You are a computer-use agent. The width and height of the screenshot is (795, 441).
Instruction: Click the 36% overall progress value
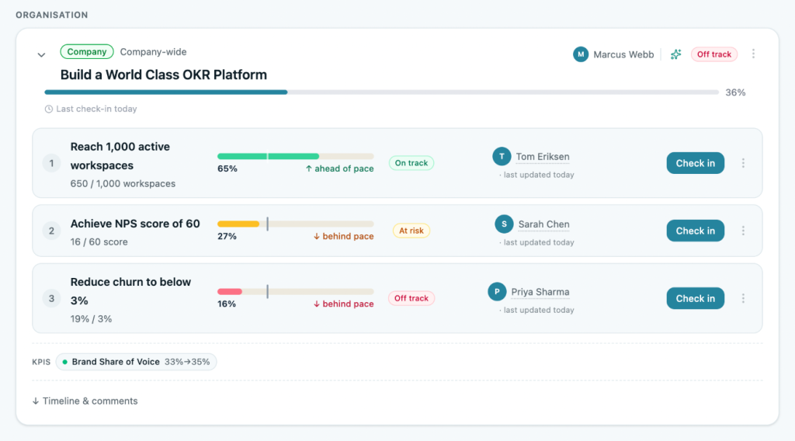pos(735,92)
